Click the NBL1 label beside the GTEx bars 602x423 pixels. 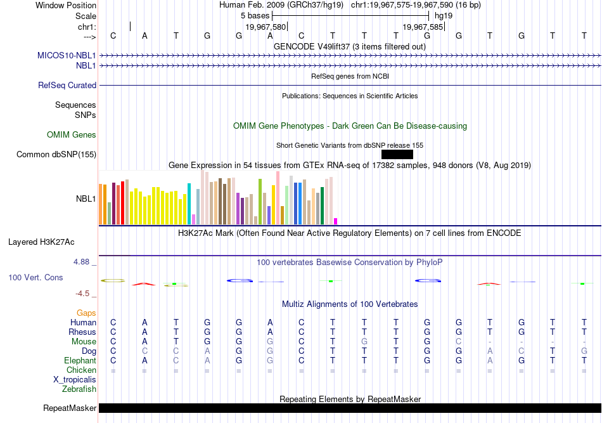coord(86,198)
